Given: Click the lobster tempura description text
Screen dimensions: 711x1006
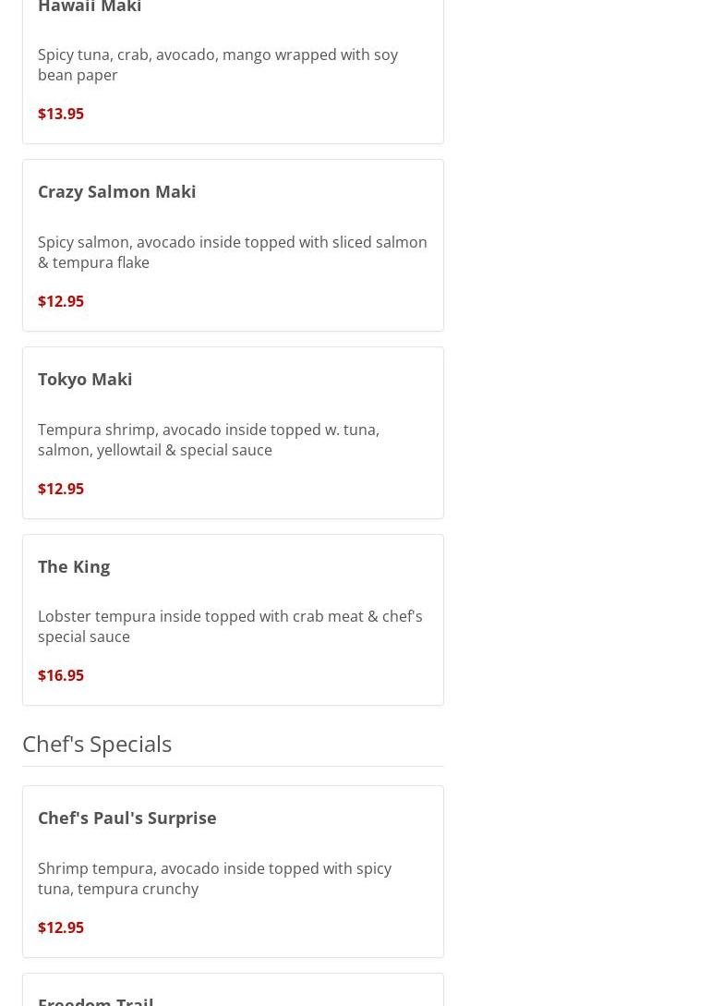Looking at the screenshot, I should pyautogui.click(x=230, y=626).
